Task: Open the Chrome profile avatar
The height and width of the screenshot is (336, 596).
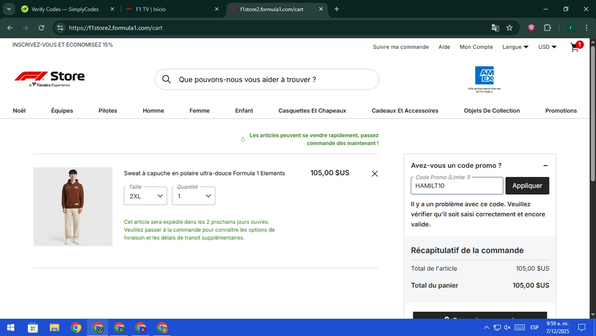Action: click(571, 28)
